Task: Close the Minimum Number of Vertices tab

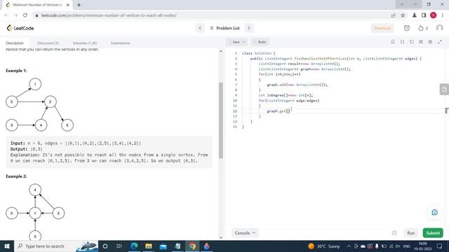Action: (67, 5)
